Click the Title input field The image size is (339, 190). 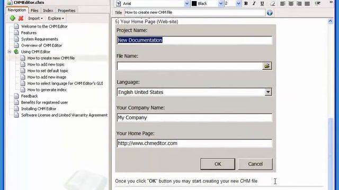[x=194, y=13]
